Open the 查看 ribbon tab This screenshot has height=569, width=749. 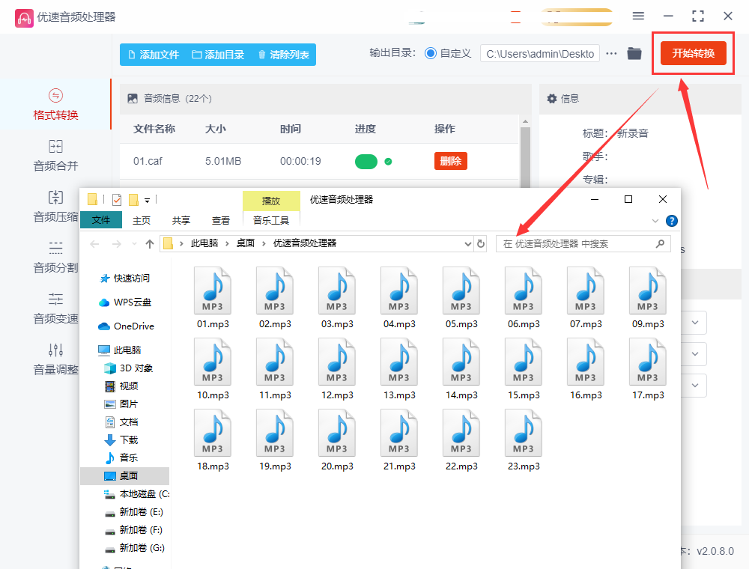point(221,221)
